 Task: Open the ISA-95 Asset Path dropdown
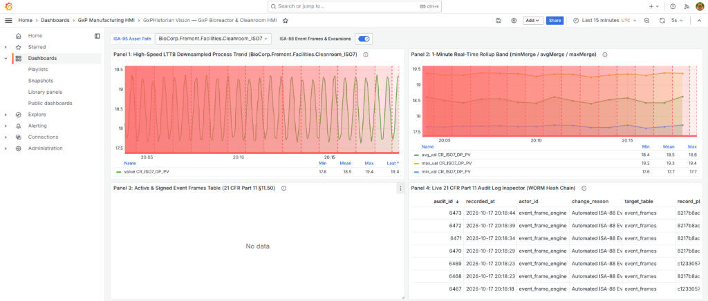tap(213, 39)
